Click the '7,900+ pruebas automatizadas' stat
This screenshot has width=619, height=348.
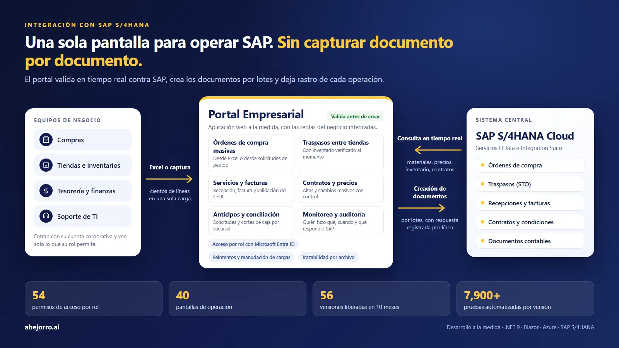click(x=525, y=299)
